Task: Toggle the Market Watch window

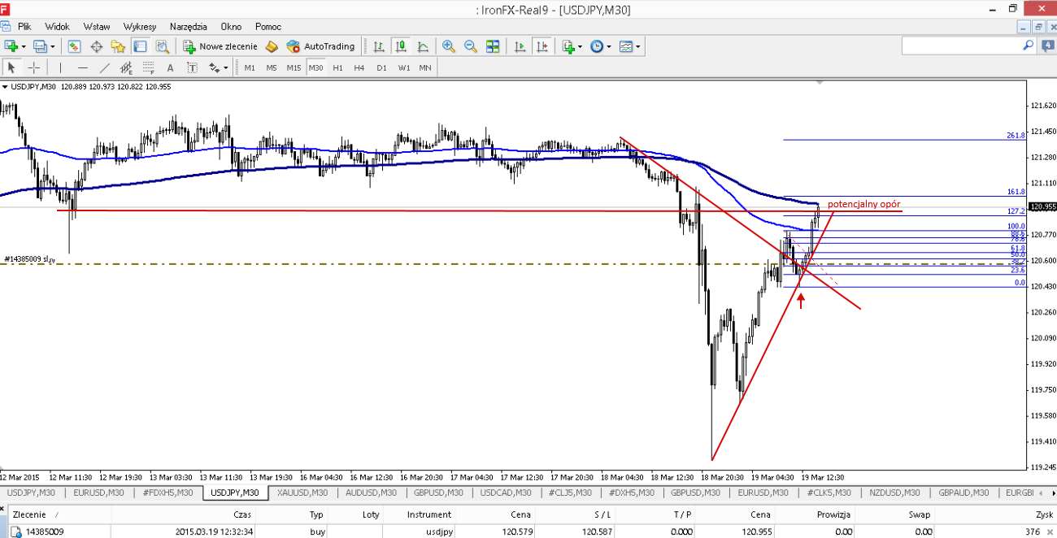Action: [74, 46]
